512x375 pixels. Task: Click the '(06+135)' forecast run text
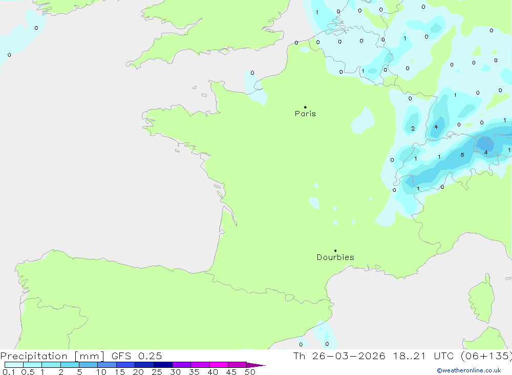tap(486, 356)
